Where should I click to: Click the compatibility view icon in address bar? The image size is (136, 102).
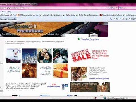pos(110,8)
